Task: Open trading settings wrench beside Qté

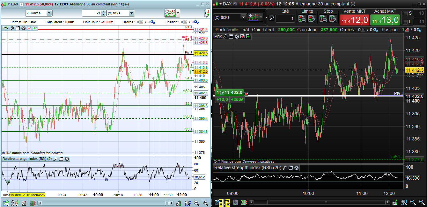Action: (x=271, y=18)
